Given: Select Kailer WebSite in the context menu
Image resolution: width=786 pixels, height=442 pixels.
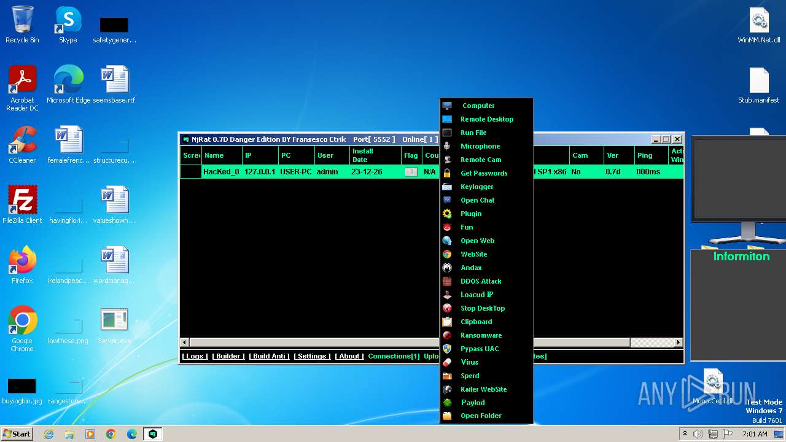Looking at the screenshot, I should coord(486,389).
